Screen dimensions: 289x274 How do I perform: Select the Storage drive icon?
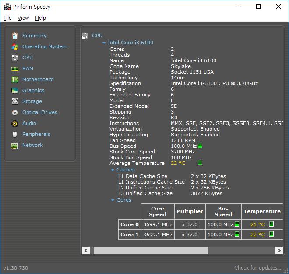click(x=15, y=101)
